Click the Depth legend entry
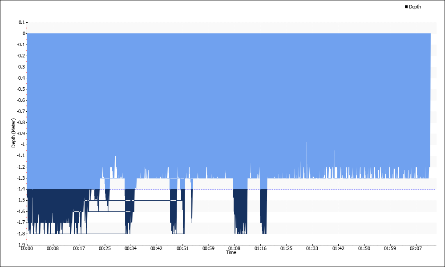Viewport: 445px width, 267px height. tap(413, 7)
